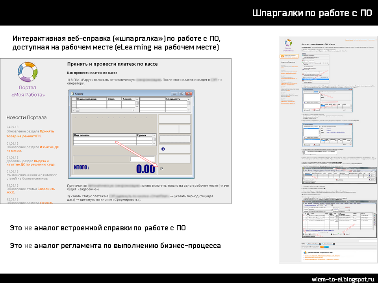Click the news date 24.09.13
The image size is (378, 283).
(x=12, y=127)
